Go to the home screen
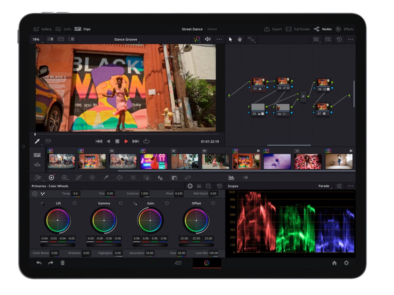Image resolution: width=394 pixels, height=295 pixels. (x=334, y=263)
